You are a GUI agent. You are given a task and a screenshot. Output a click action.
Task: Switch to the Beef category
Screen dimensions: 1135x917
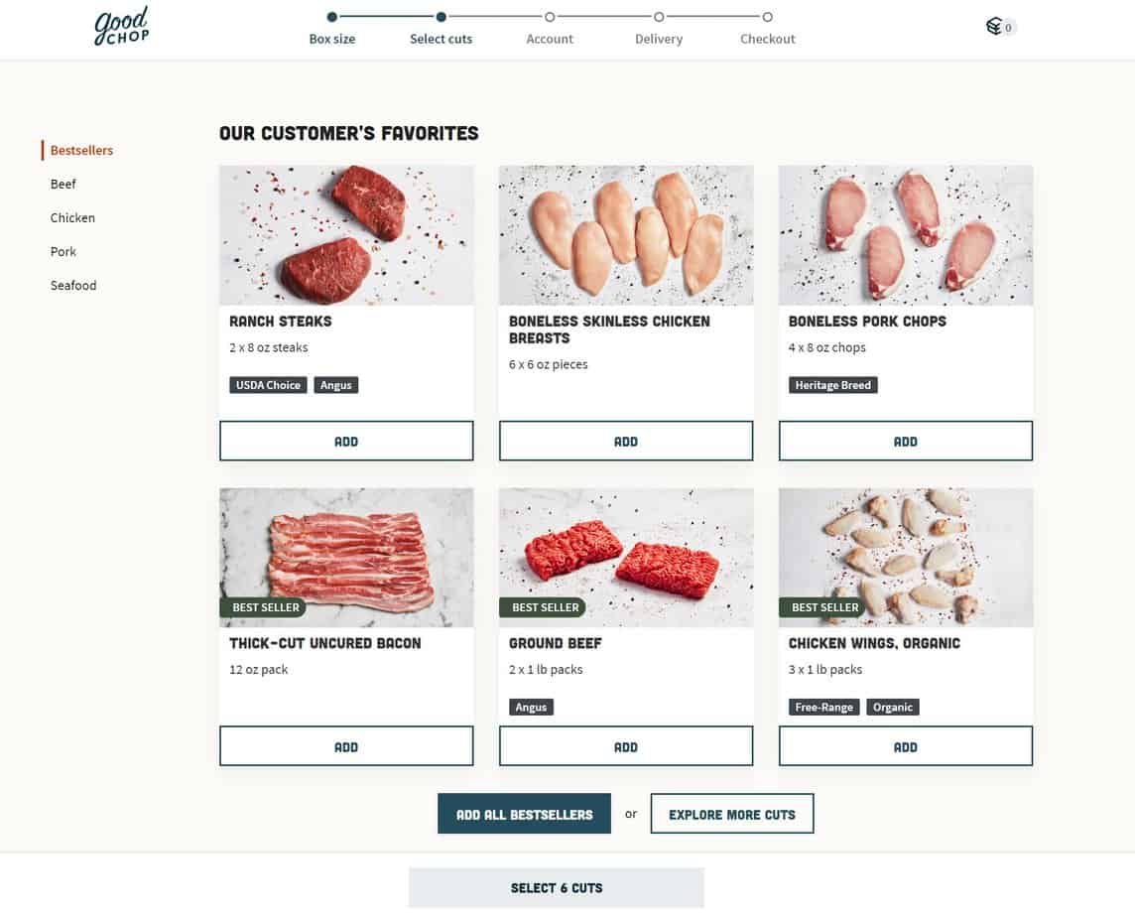(x=63, y=184)
